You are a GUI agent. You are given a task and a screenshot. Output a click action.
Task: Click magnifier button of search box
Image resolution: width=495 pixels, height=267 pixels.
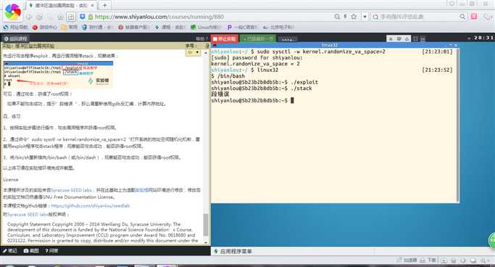coord(462,17)
